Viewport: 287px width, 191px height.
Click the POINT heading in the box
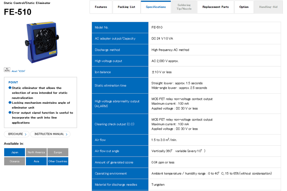13,82
